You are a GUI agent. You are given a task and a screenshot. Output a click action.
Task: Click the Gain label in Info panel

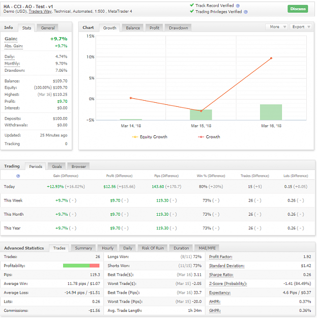[x=11, y=39]
